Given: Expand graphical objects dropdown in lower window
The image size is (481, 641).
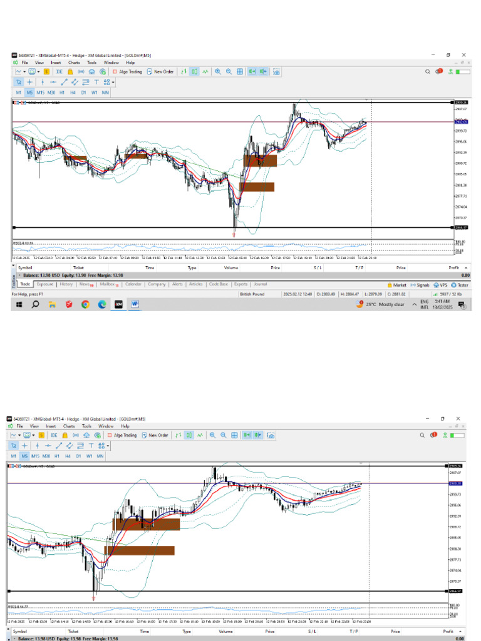Looking at the screenshot, I should (x=108, y=446).
